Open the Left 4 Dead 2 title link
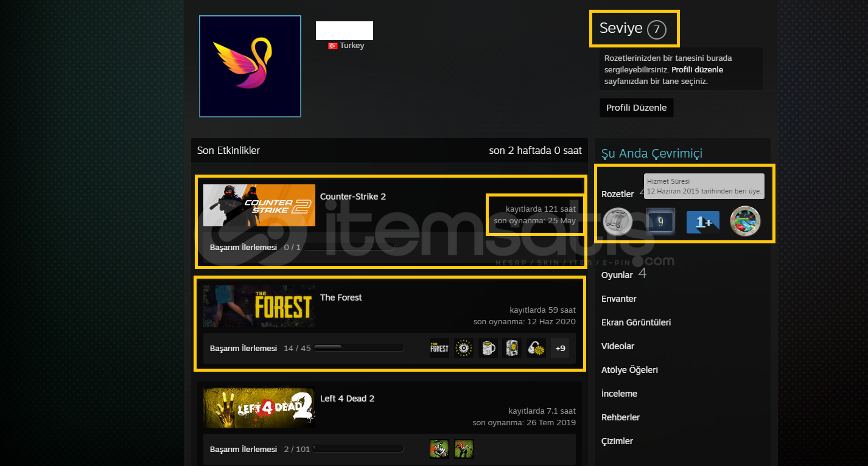868x466 pixels. 347,398
